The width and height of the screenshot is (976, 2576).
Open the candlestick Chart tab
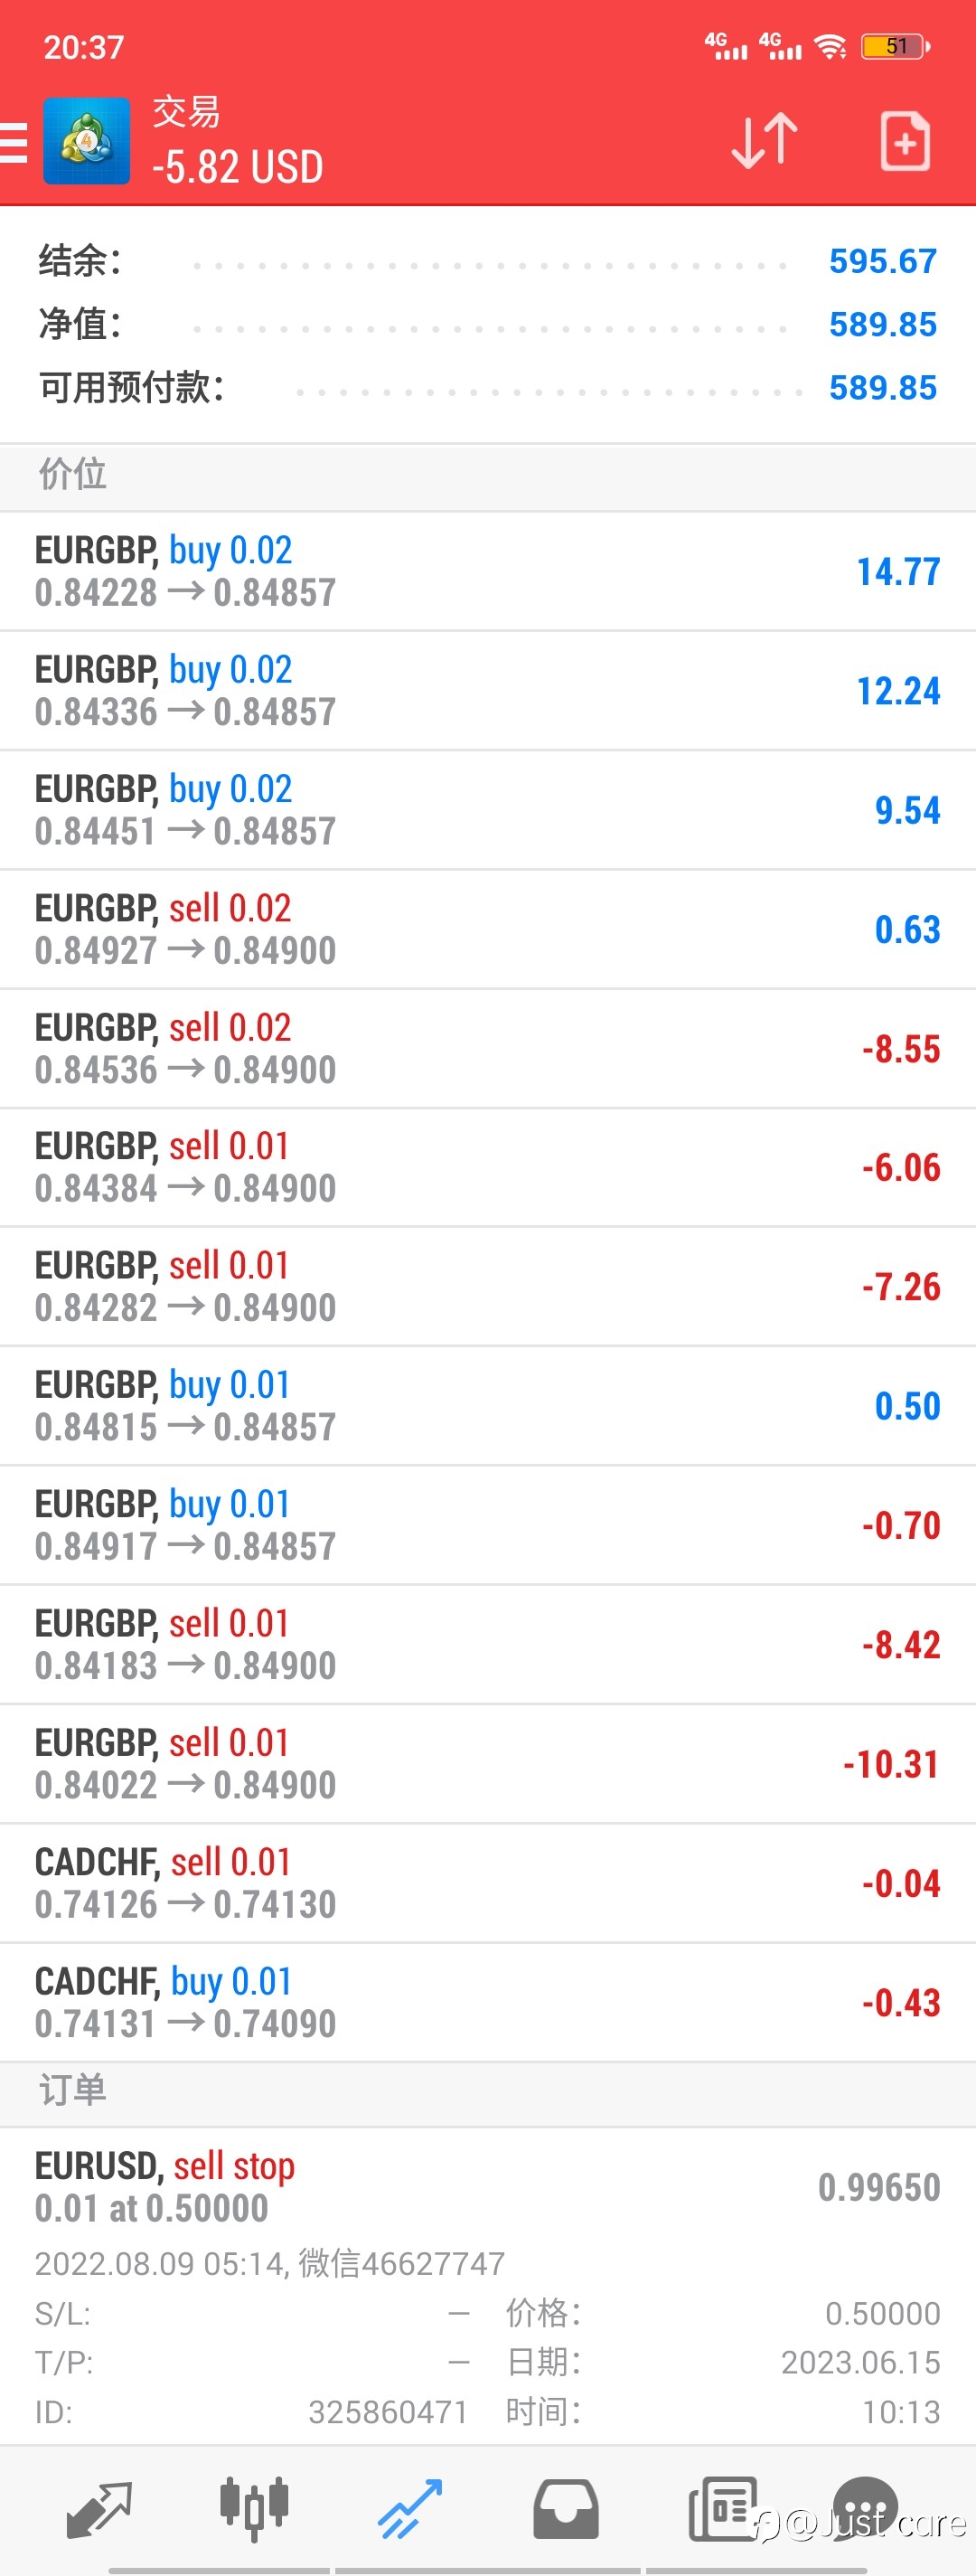(x=254, y=2509)
